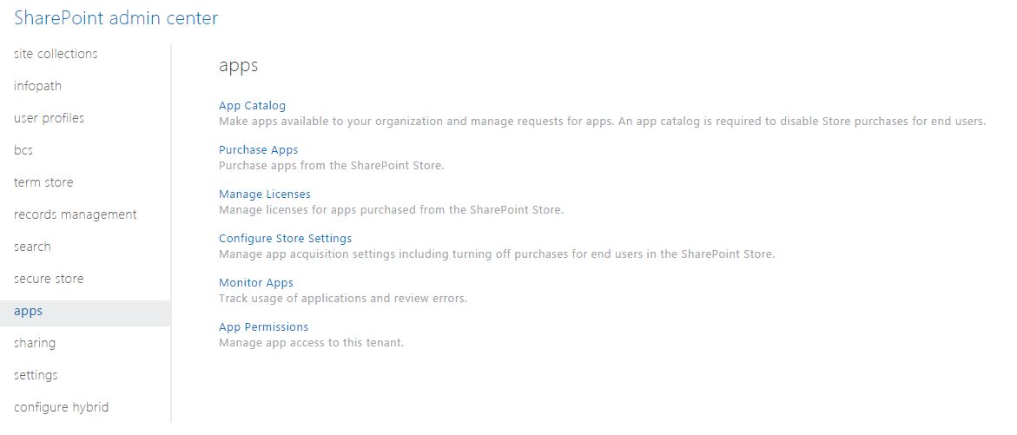Select search in the left navigation
1017x435 pixels.
pos(32,247)
